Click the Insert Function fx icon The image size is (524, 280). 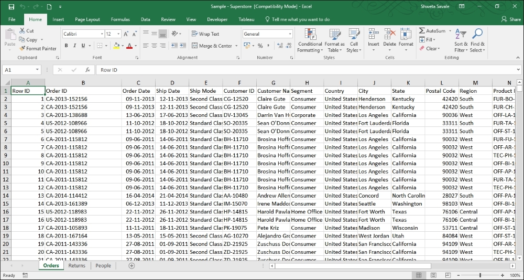pyautogui.click(x=88, y=70)
